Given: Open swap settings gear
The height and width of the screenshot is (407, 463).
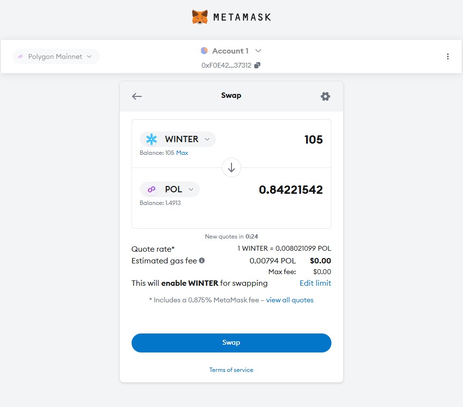Looking at the screenshot, I should click(326, 96).
